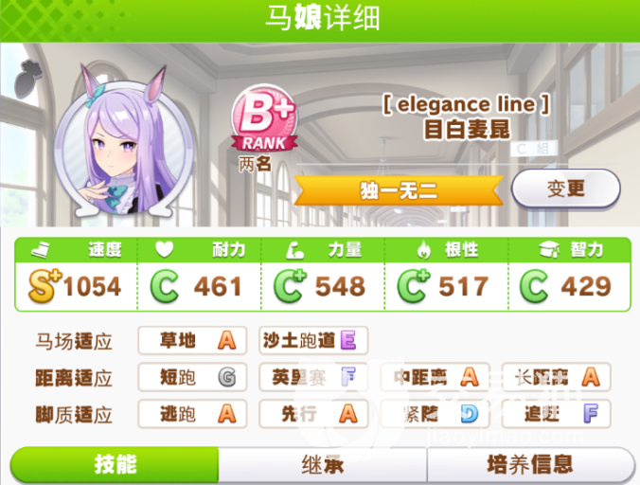Switch to the 培养信息 tab
640x485 pixels.
click(x=530, y=465)
